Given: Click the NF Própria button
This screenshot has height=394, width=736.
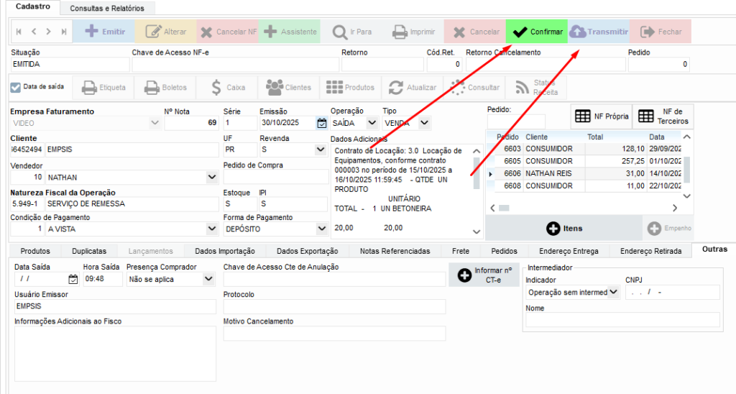Looking at the screenshot, I should pos(602,116).
